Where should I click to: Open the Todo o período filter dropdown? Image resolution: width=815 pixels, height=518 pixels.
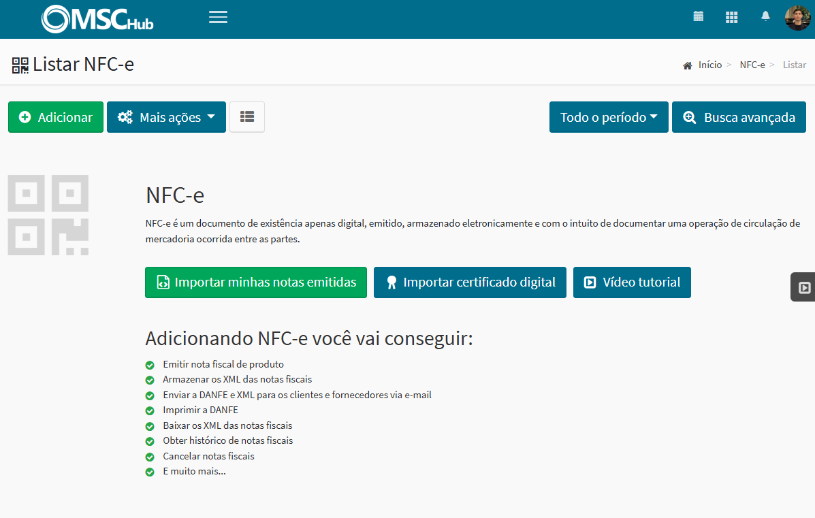(608, 116)
